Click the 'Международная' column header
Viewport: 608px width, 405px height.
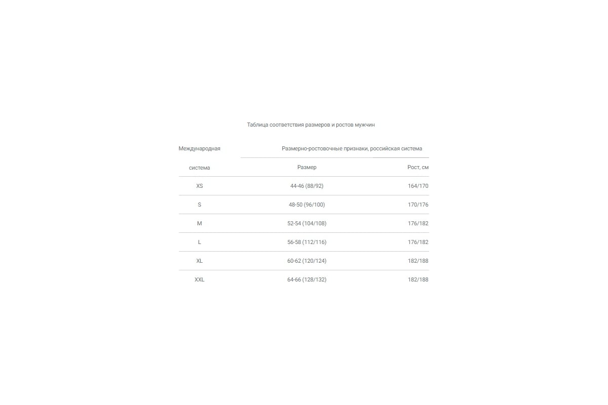coord(199,149)
